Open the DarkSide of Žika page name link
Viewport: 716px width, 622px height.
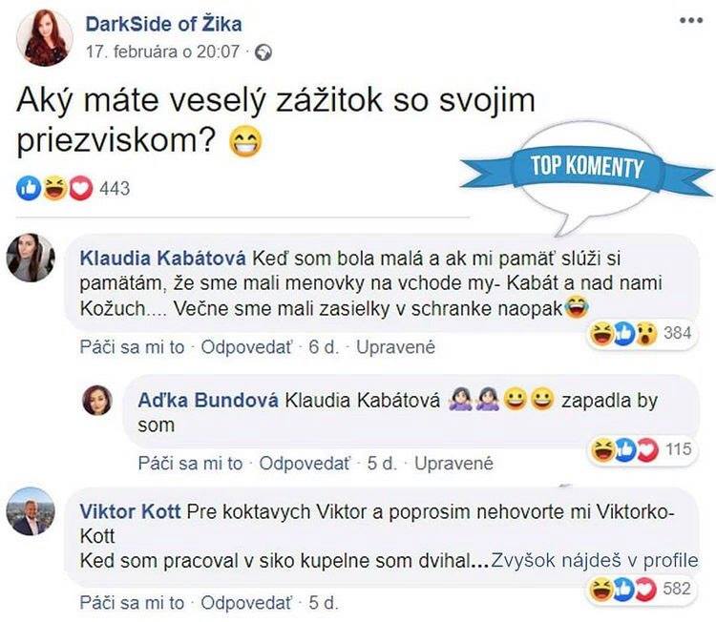[x=163, y=24]
